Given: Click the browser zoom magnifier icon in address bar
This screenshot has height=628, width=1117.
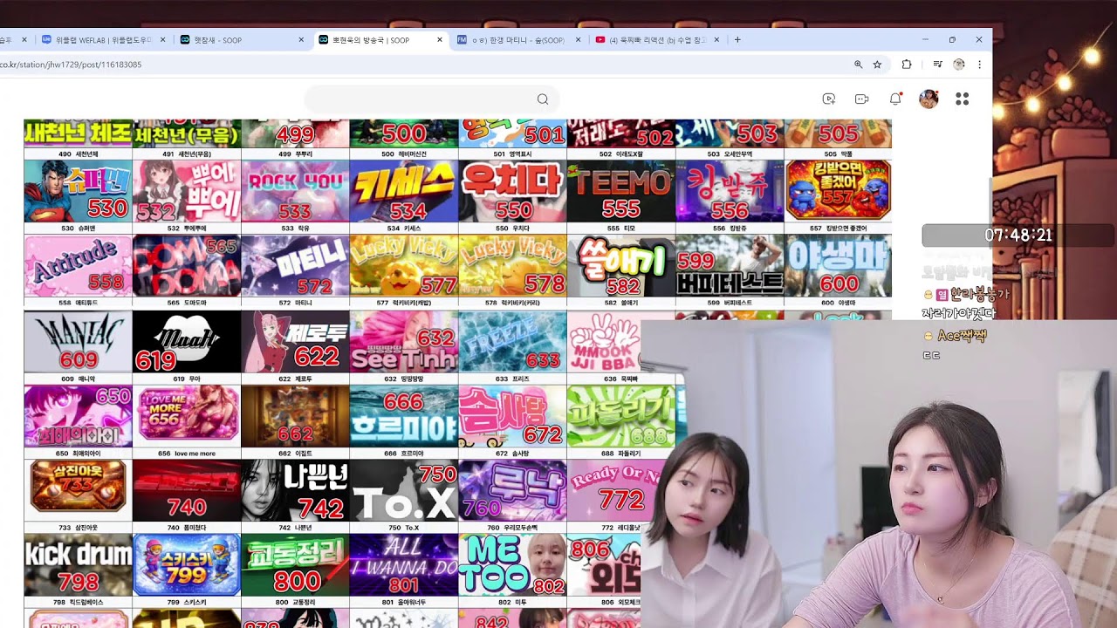Looking at the screenshot, I should 858,65.
